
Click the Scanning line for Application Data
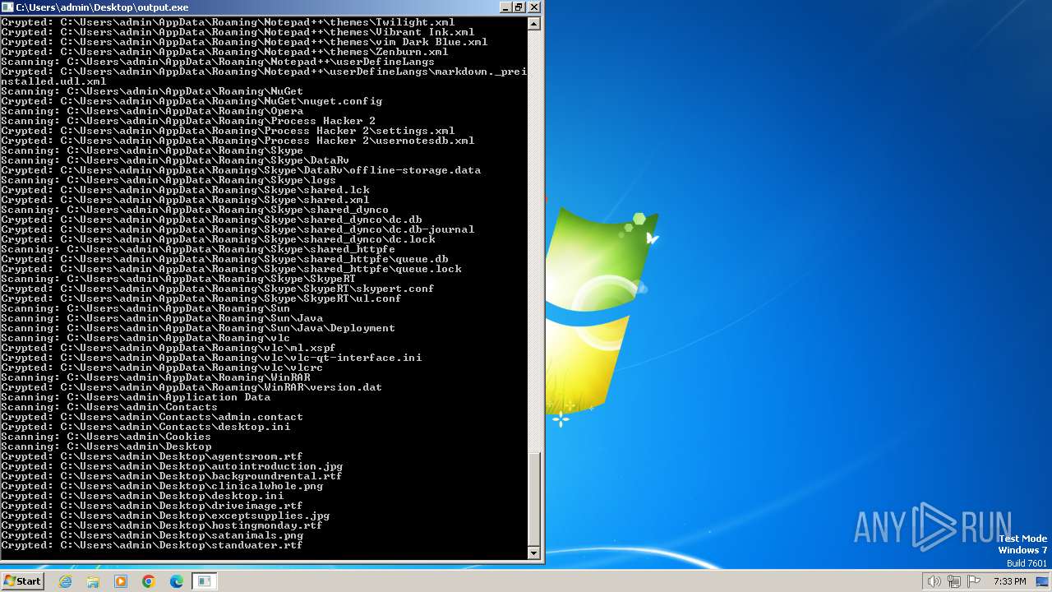136,397
